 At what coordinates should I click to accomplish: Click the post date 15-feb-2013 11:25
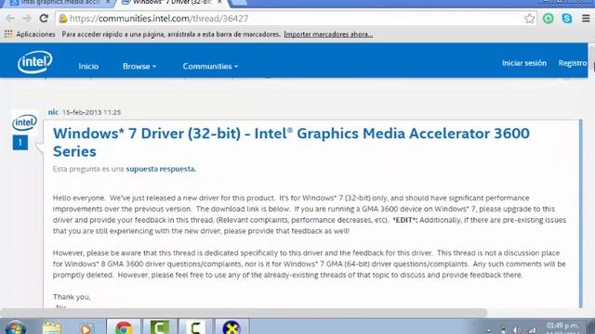pos(91,112)
